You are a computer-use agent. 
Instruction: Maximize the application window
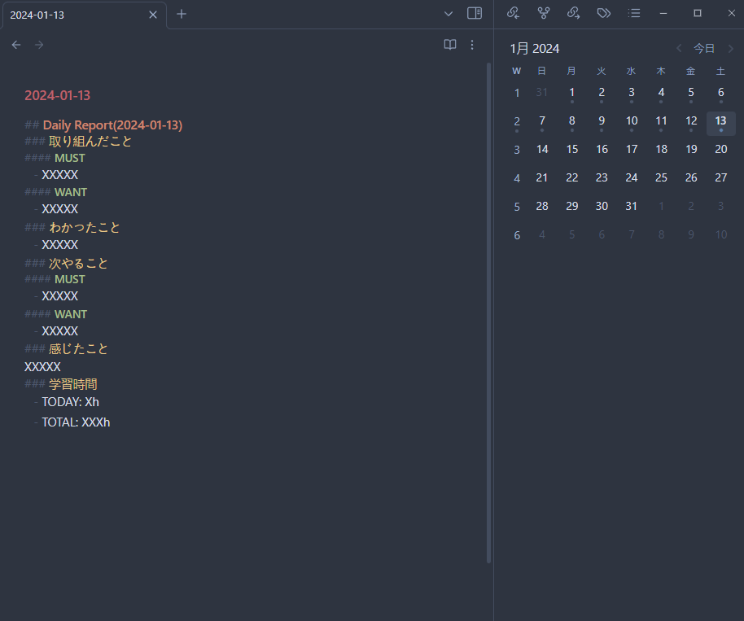[698, 13]
